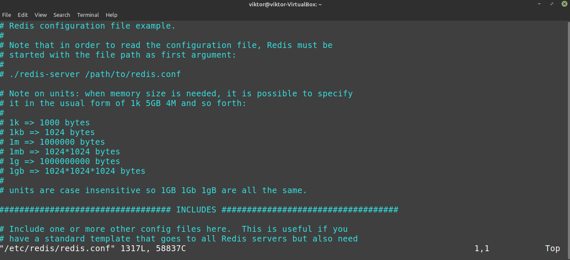Click the cursor position indicator 1,1

(482, 249)
